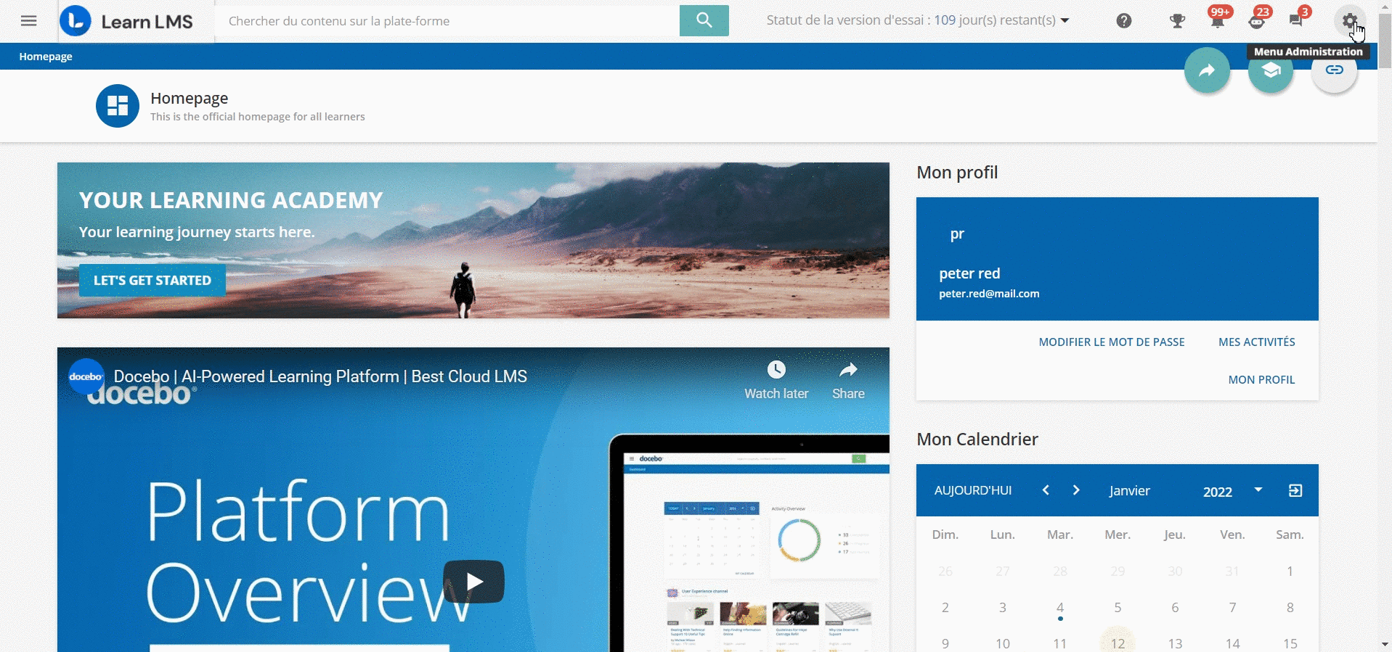Click the teal share arrow button
This screenshot has width=1392, height=652.
1207,70
